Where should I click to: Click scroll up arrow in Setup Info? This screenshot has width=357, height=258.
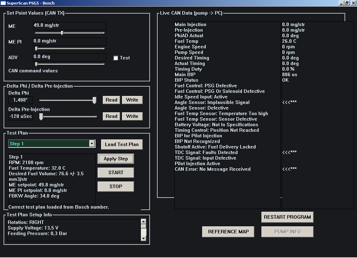point(143,221)
